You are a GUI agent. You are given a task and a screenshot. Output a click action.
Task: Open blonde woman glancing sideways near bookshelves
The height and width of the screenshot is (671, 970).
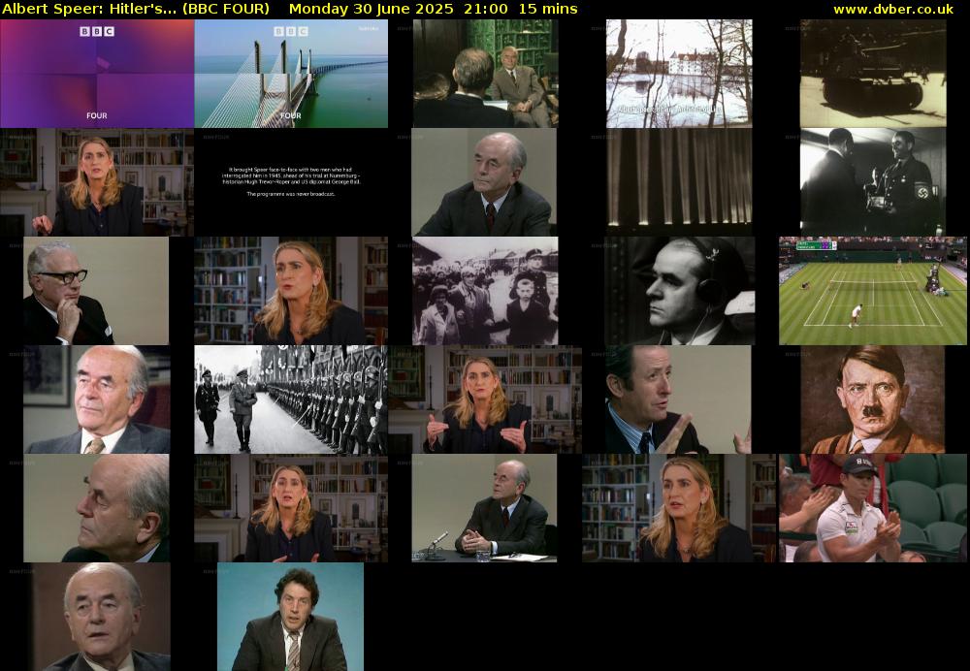click(679, 508)
